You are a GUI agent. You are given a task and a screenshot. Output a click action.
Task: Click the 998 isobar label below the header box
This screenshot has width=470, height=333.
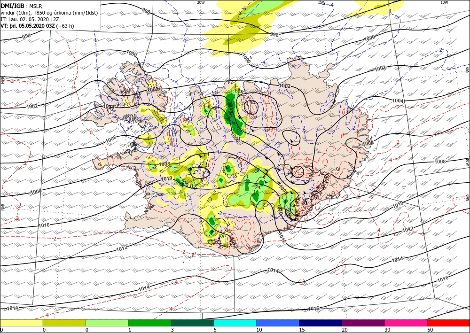pos(26,37)
